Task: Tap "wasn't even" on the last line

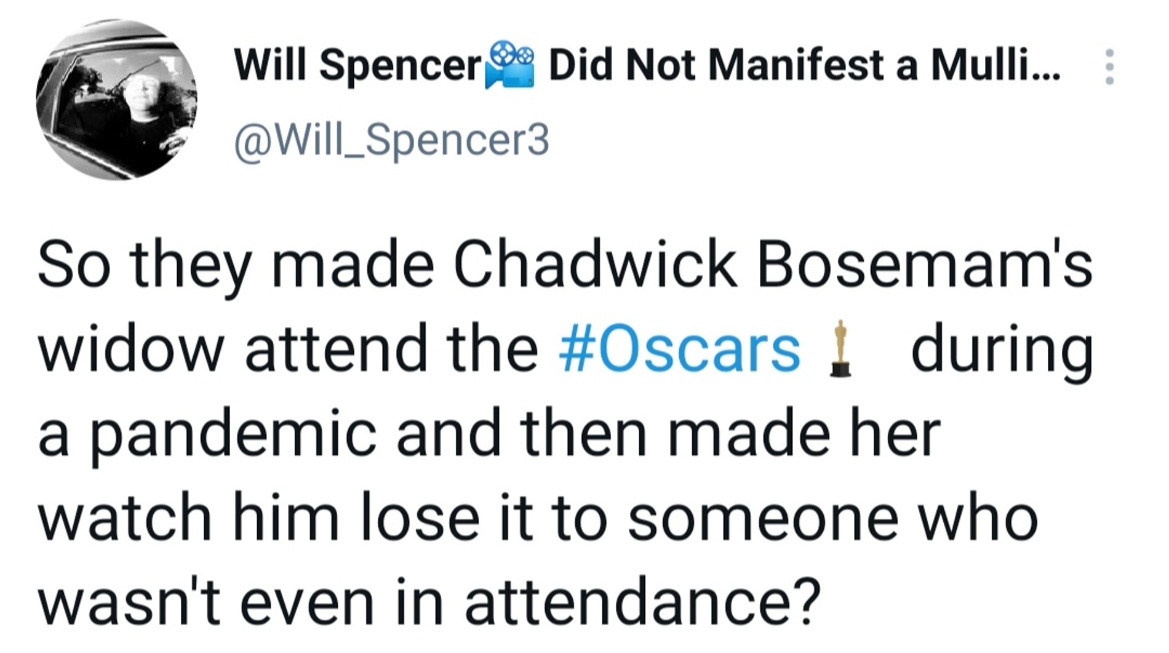Action: click(205, 602)
